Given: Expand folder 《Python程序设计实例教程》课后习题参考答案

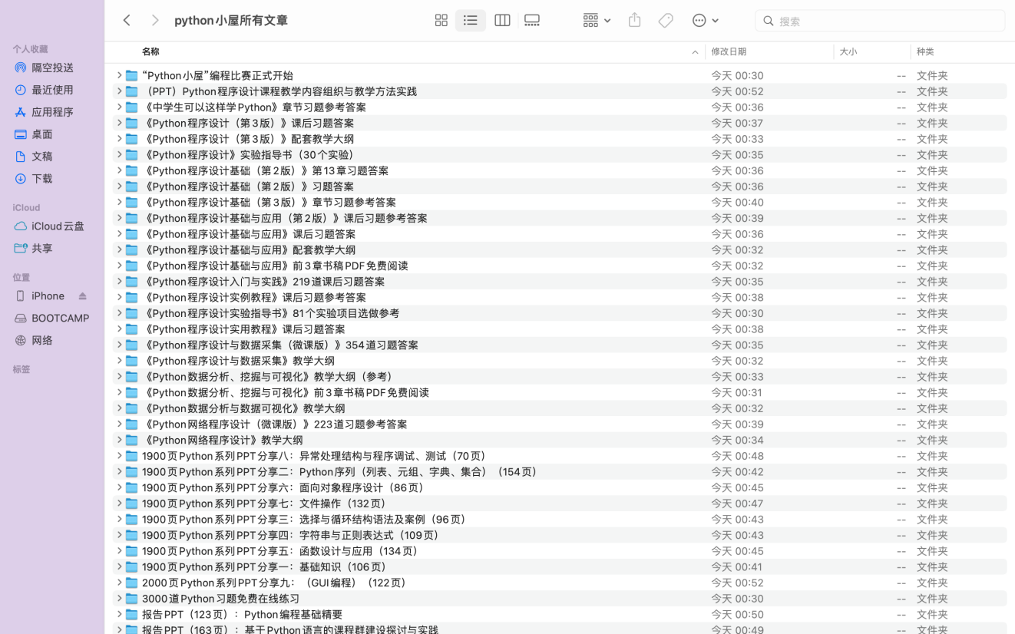Looking at the screenshot, I should click(119, 298).
